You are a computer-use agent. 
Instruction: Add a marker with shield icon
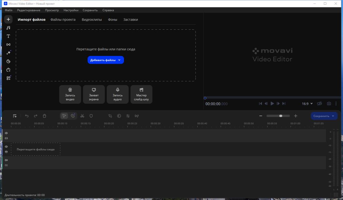click(91, 116)
